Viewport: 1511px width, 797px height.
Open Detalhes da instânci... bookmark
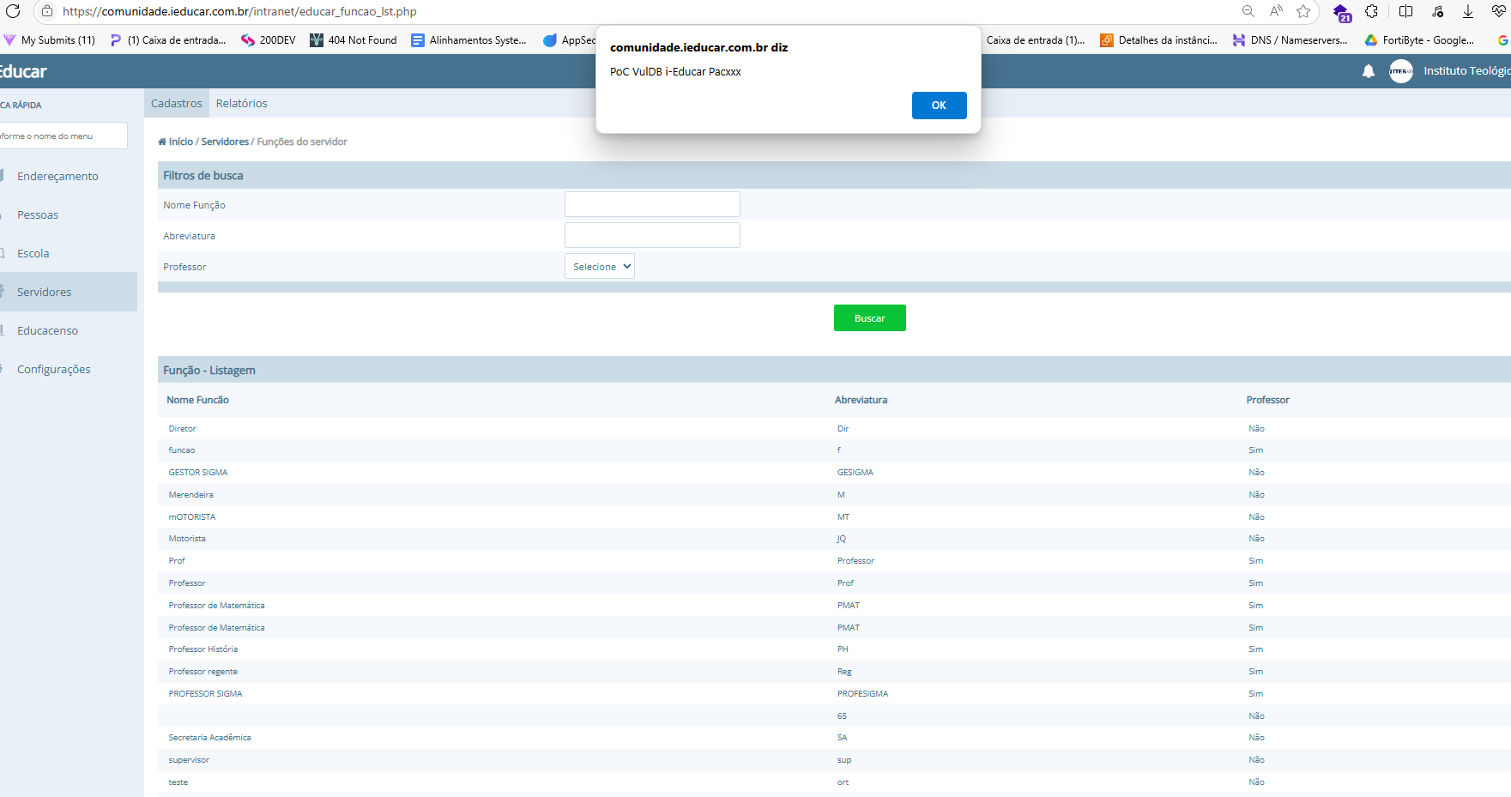[x=1159, y=40]
